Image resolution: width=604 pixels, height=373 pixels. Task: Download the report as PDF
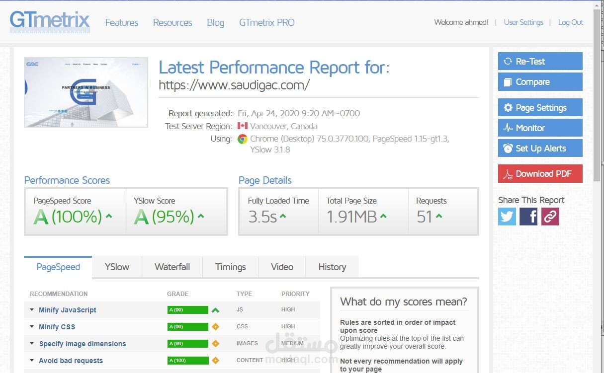click(x=540, y=173)
